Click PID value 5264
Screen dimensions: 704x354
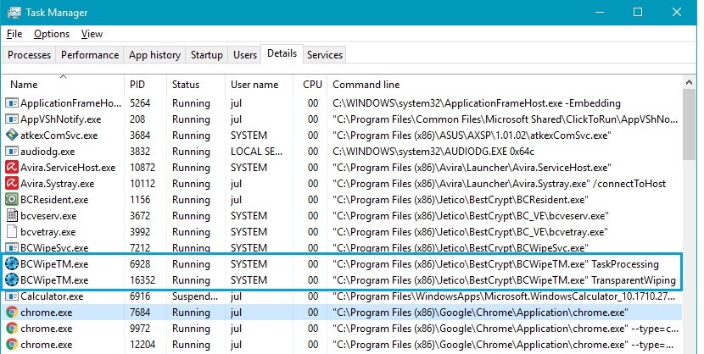coord(140,103)
